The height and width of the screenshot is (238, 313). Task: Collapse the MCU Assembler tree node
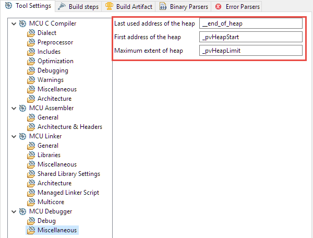(13, 108)
